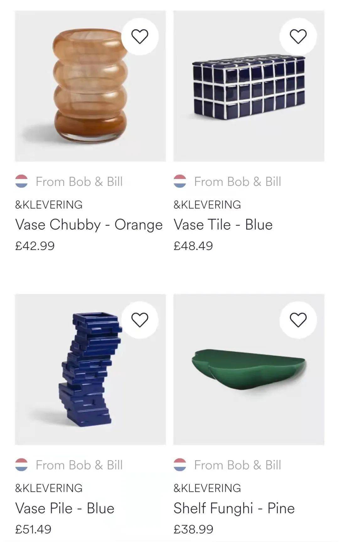The image size is (339, 542).
Task: Click the flag icon above Vase Pile
Action: [21, 465]
